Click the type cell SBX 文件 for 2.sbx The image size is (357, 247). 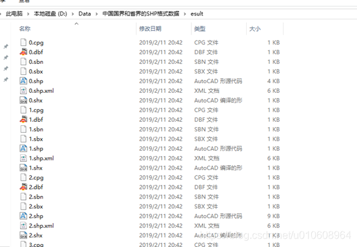[206, 206]
